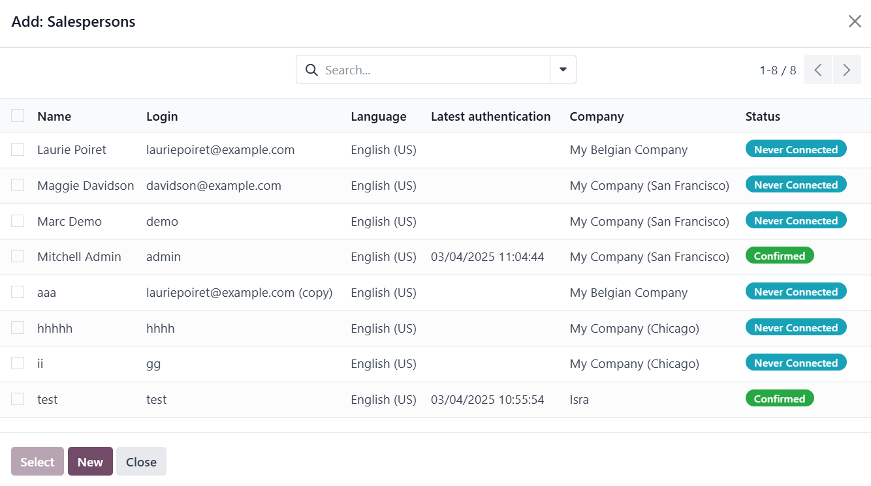This screenshot has height=486, width=871.
Task: Tick the checkbox for Mitchell Admin
Action: (18, 257)
